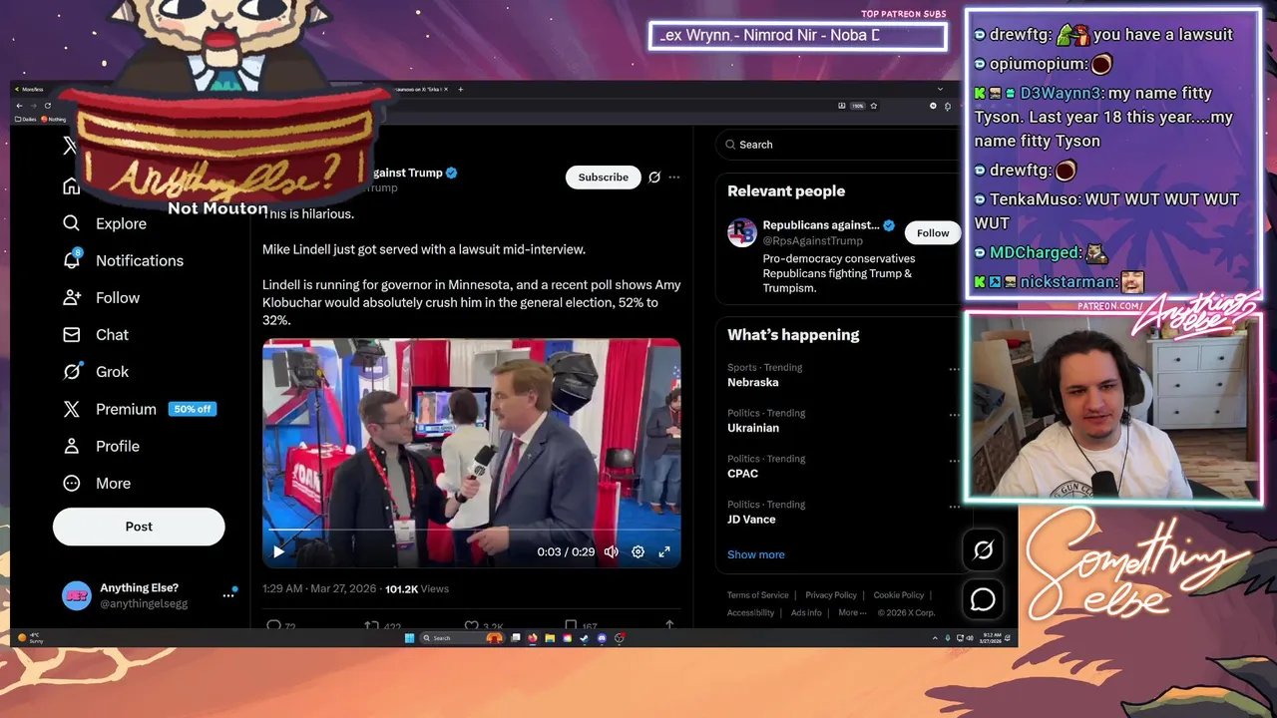The image size is (1277, 718).
Task: Open the tweet's three-dot options menu
Action: 674,177
